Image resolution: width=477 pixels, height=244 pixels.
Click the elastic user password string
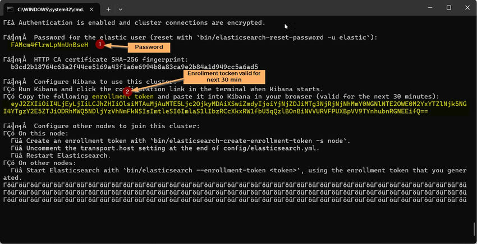pos(49,44)
